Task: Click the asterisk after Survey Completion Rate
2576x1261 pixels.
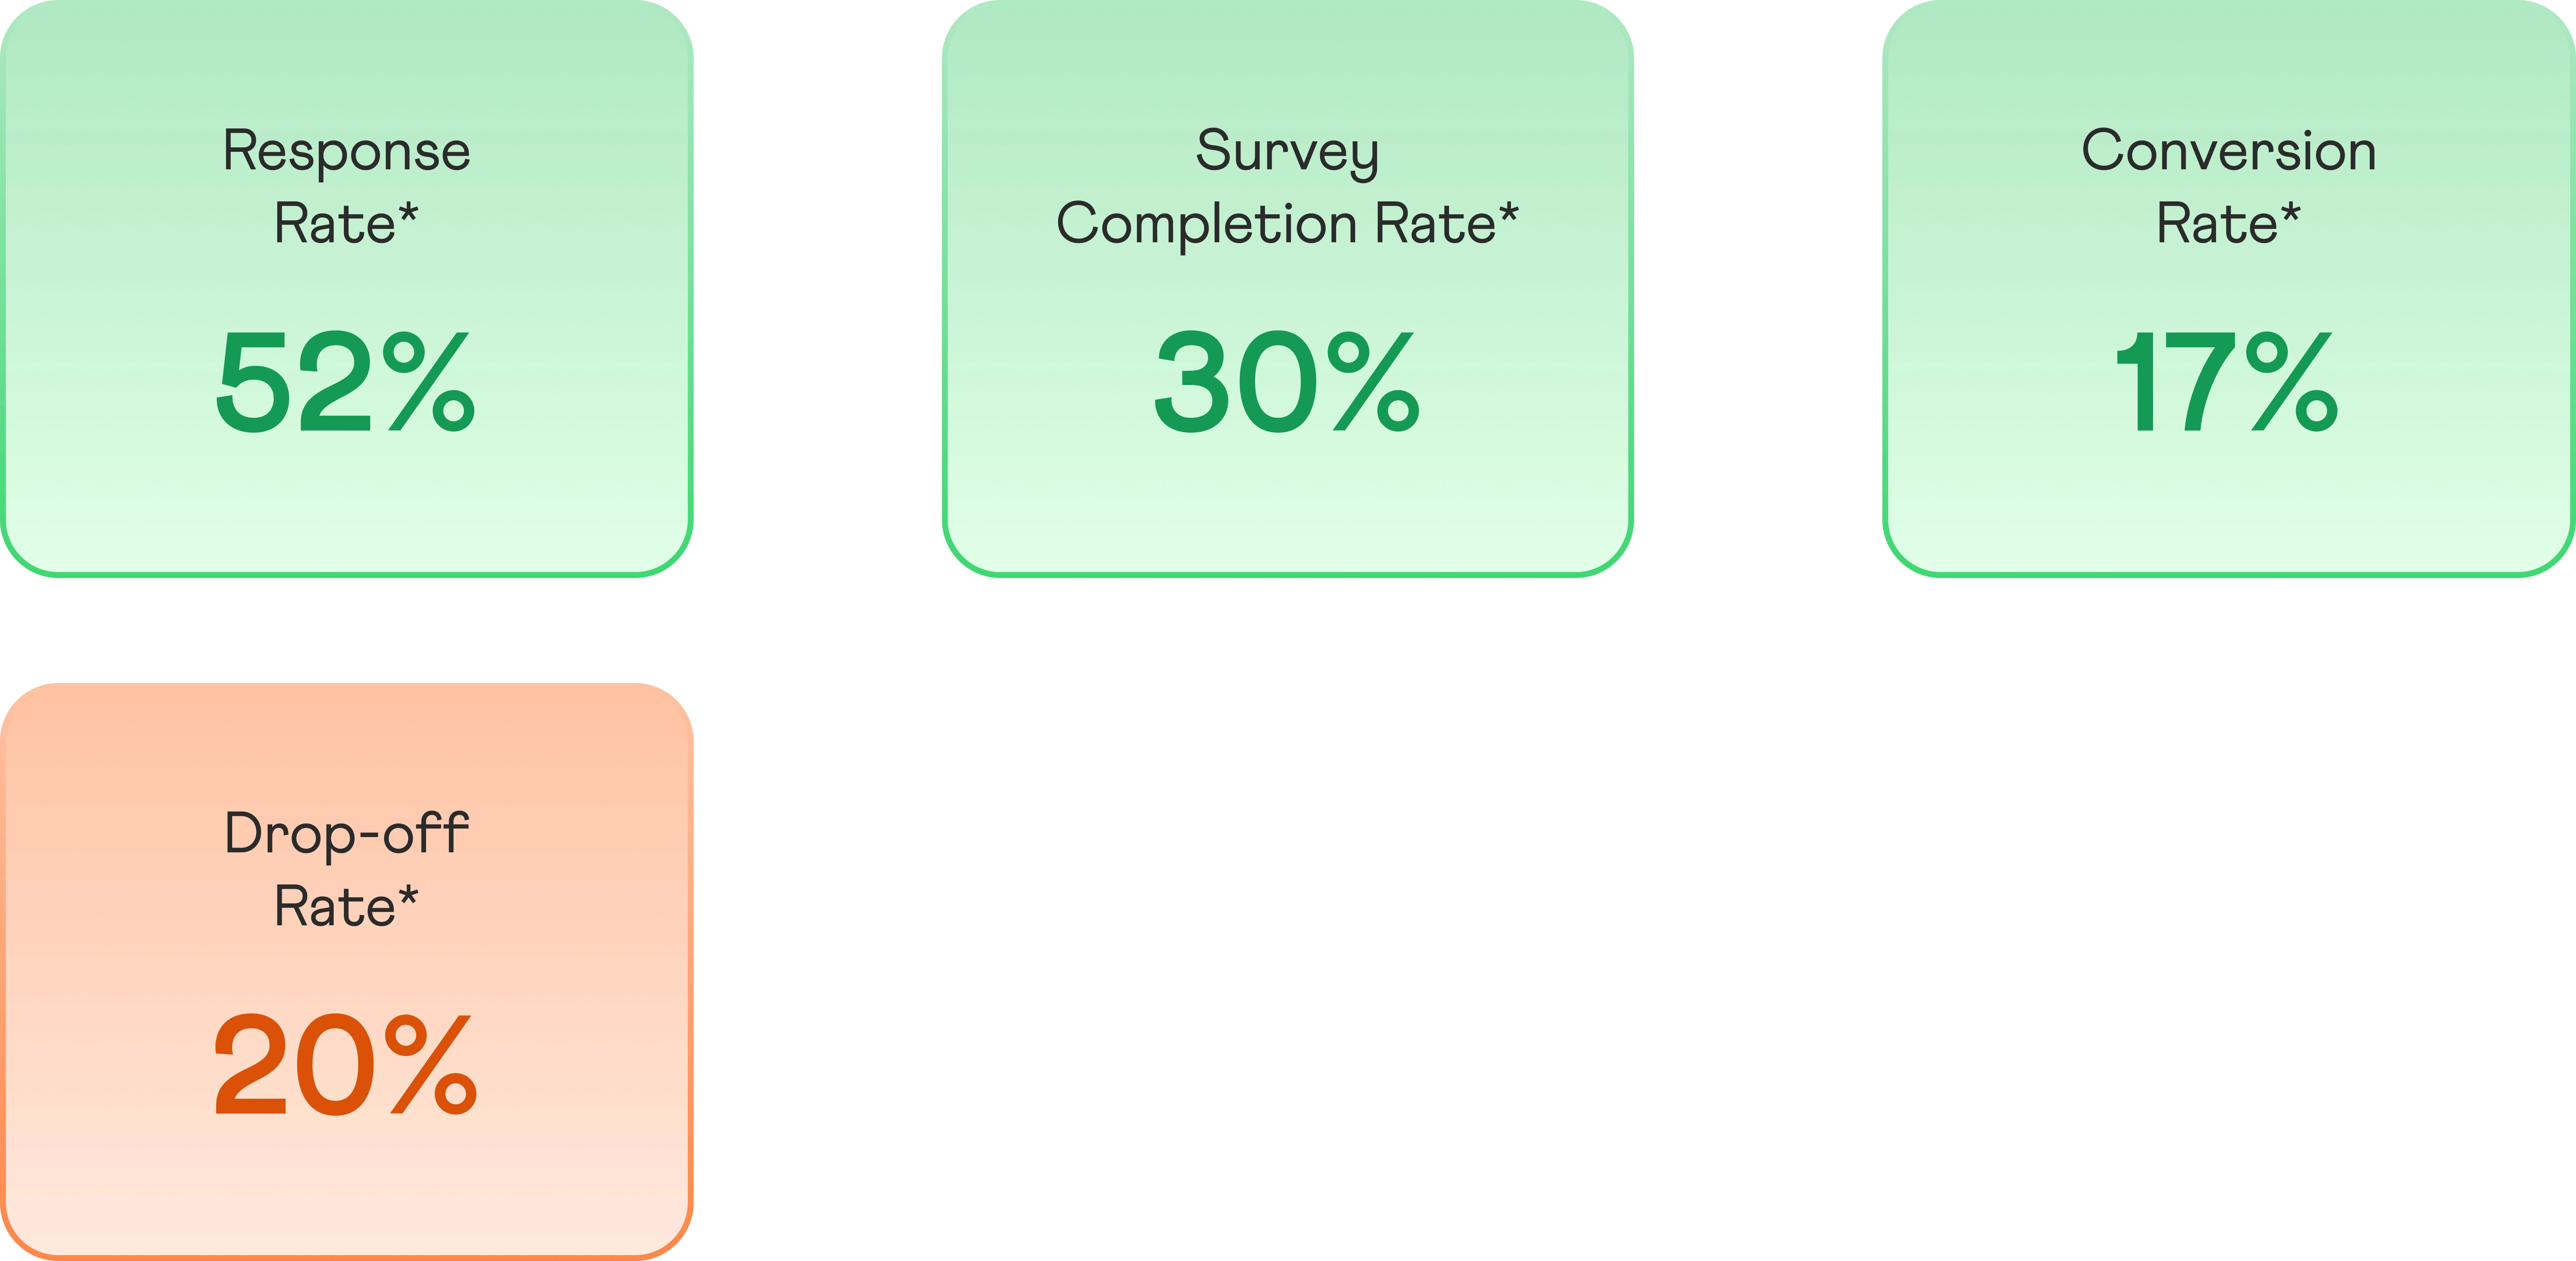Action: click(x=1509, y=212)
